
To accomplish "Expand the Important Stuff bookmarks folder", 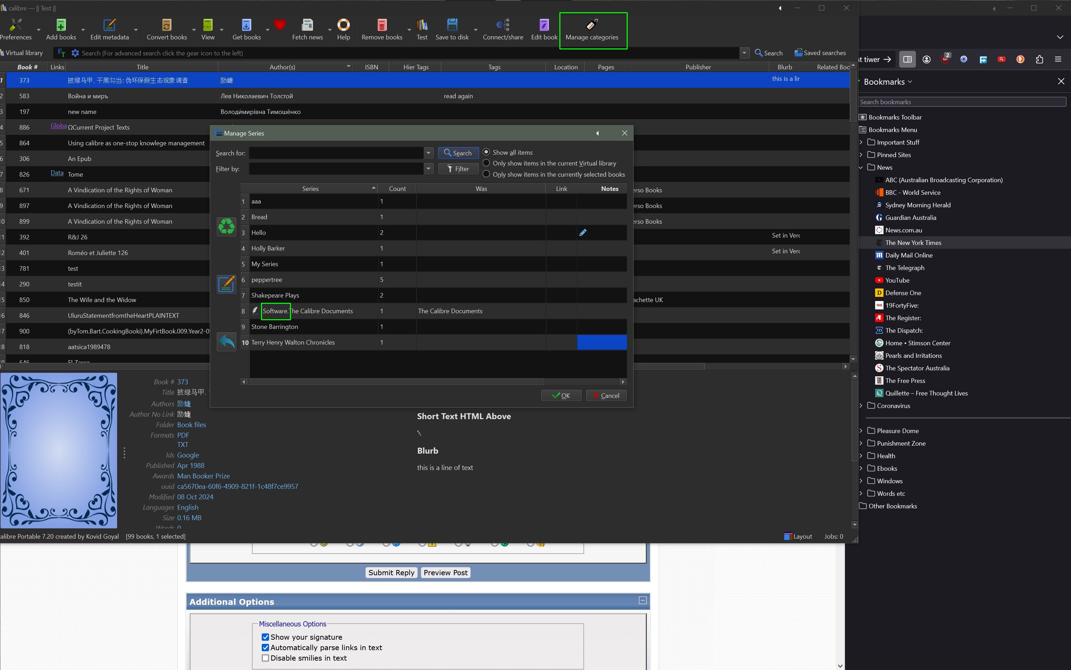I will click(861, 142).
